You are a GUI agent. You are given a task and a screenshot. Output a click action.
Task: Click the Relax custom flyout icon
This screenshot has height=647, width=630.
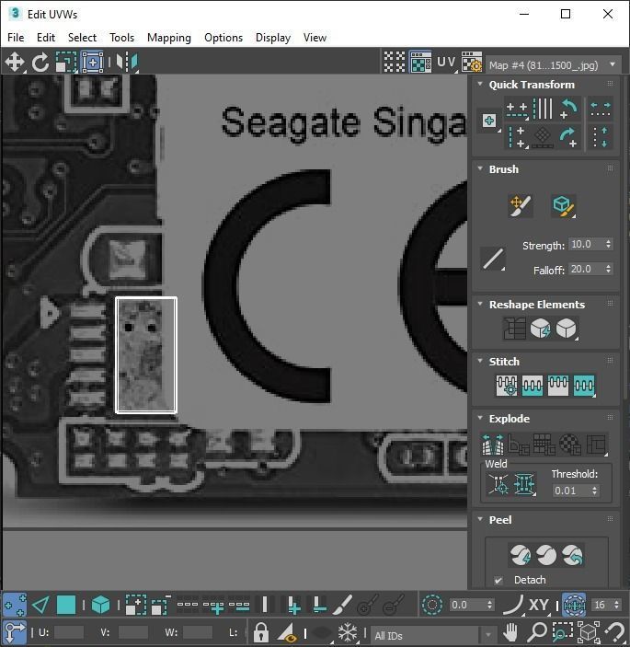click(x=567, y=329)
